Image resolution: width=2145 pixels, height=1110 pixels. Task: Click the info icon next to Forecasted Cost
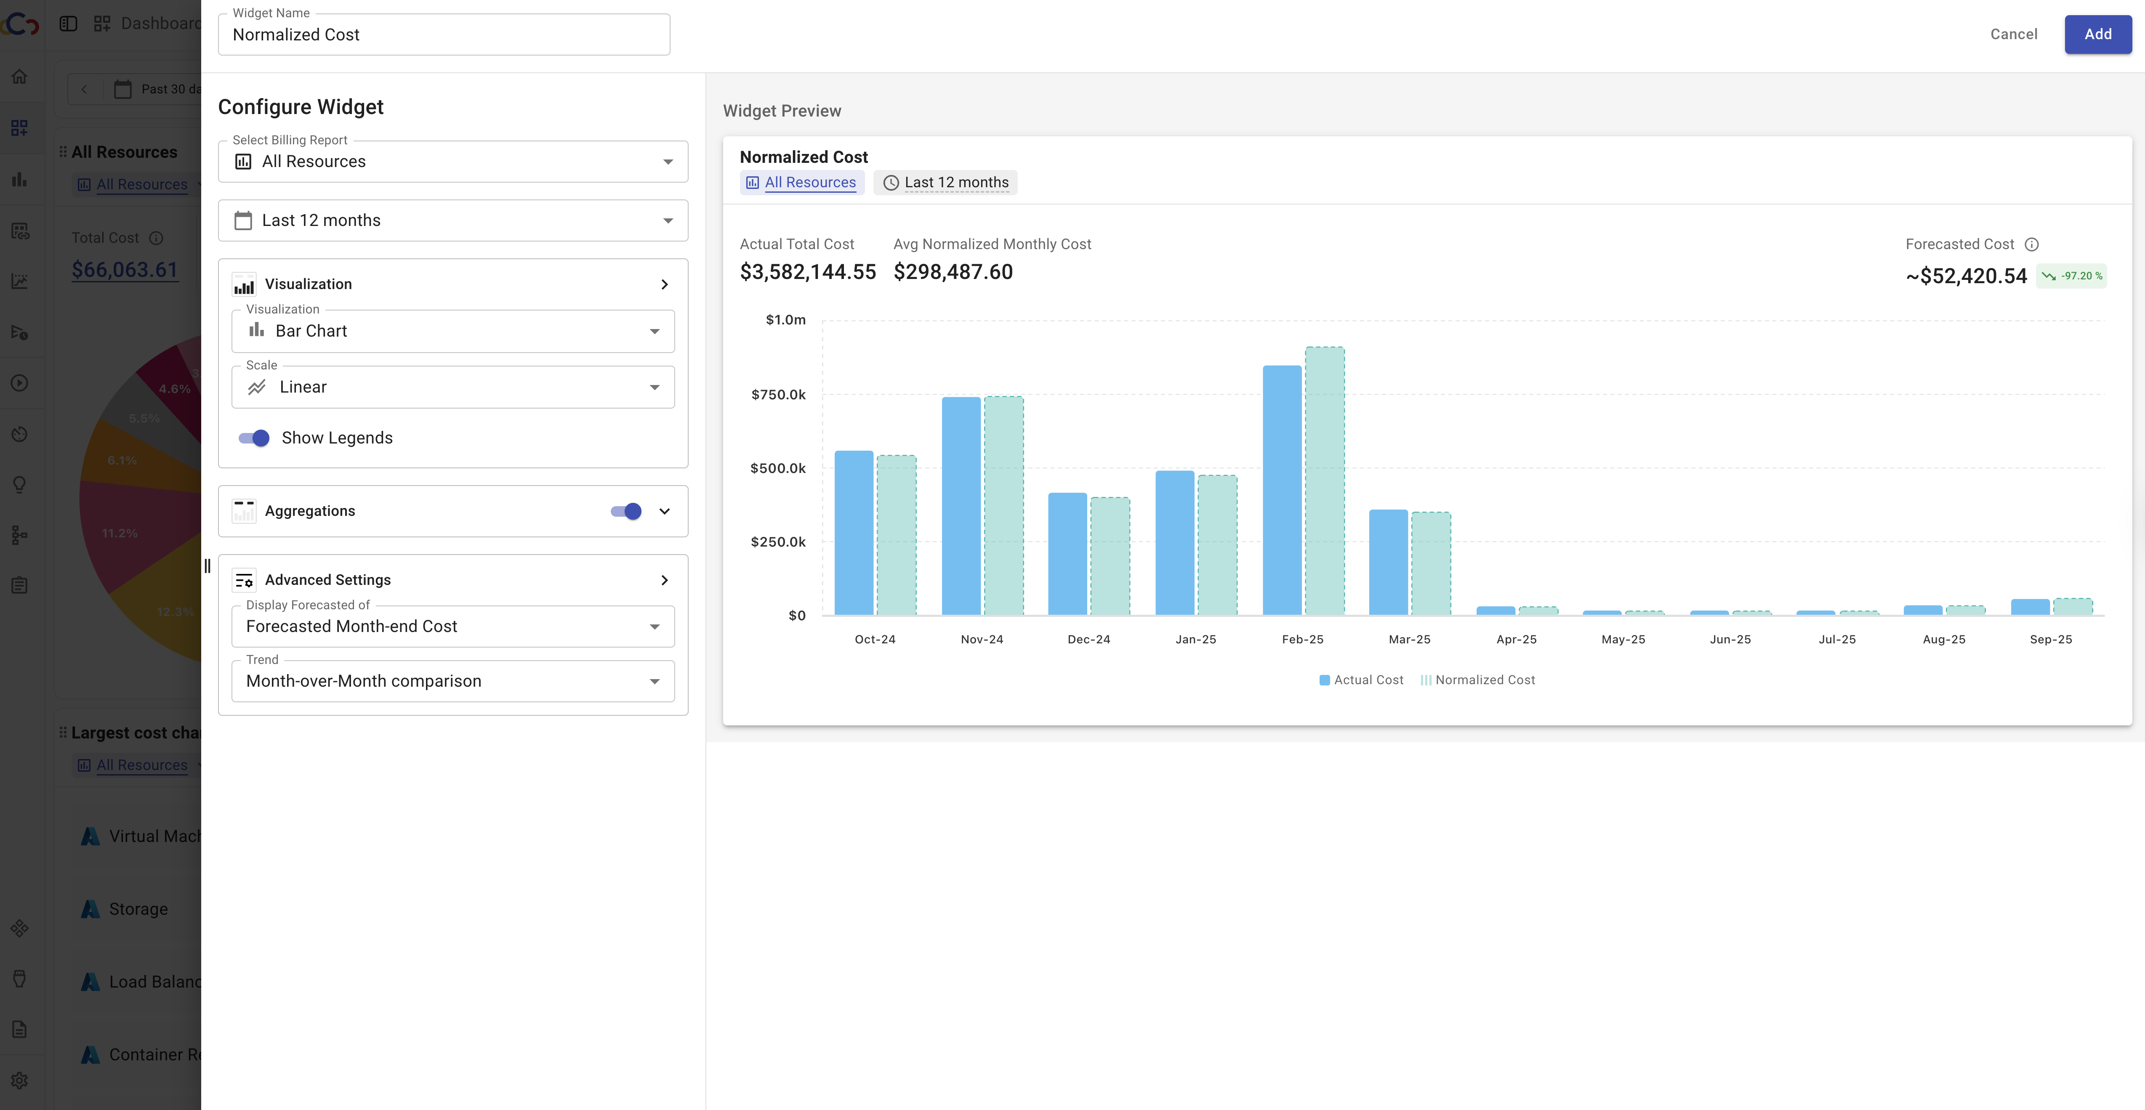tap(2032, 244)
